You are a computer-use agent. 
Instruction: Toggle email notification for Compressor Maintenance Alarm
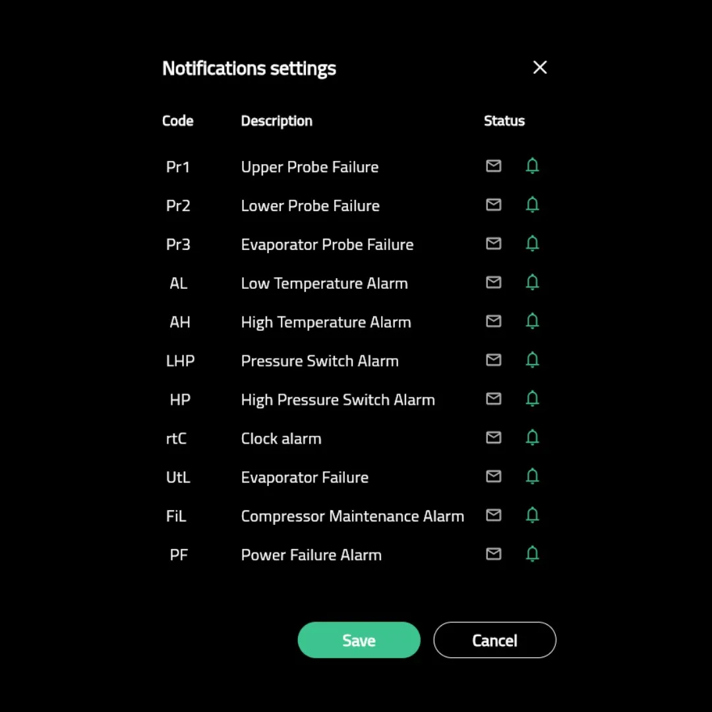tap(493, 516)
